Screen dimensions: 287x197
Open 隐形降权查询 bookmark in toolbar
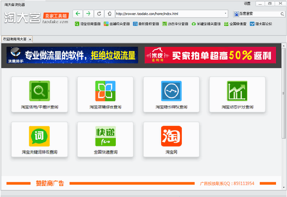[146, 24]
